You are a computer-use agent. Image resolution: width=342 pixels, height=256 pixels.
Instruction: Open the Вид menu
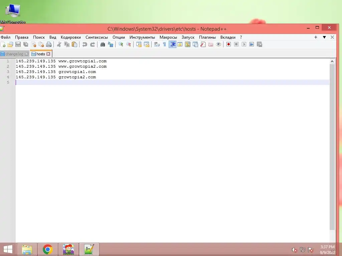pos(53,37)
